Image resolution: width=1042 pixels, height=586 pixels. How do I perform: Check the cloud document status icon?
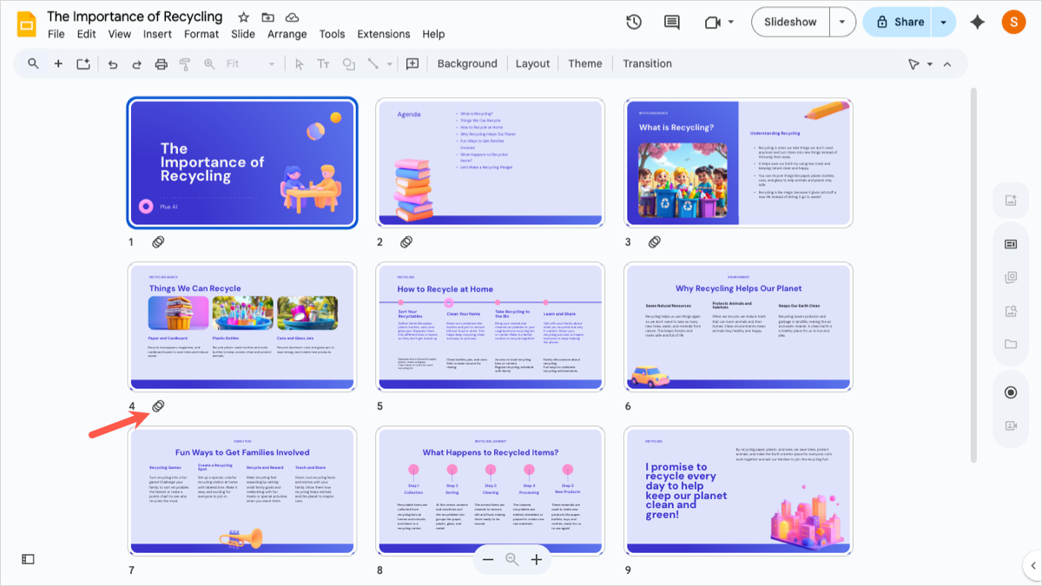point(292,17)
